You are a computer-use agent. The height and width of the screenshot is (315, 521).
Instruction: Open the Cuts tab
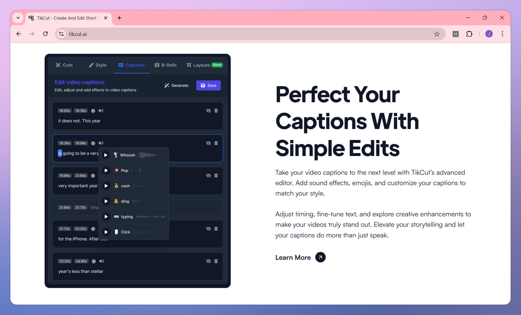tap(64, 65)
